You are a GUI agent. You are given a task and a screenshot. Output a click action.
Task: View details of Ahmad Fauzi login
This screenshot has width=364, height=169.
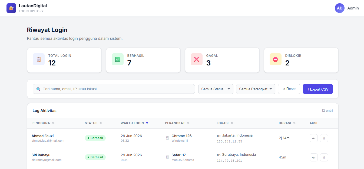click(314, 138)
